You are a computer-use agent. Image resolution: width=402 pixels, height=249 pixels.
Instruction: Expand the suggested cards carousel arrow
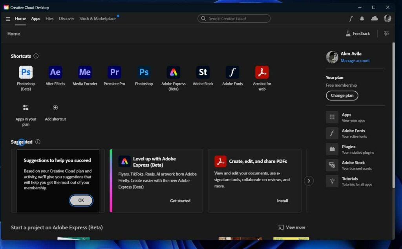[x=309, y=181]
